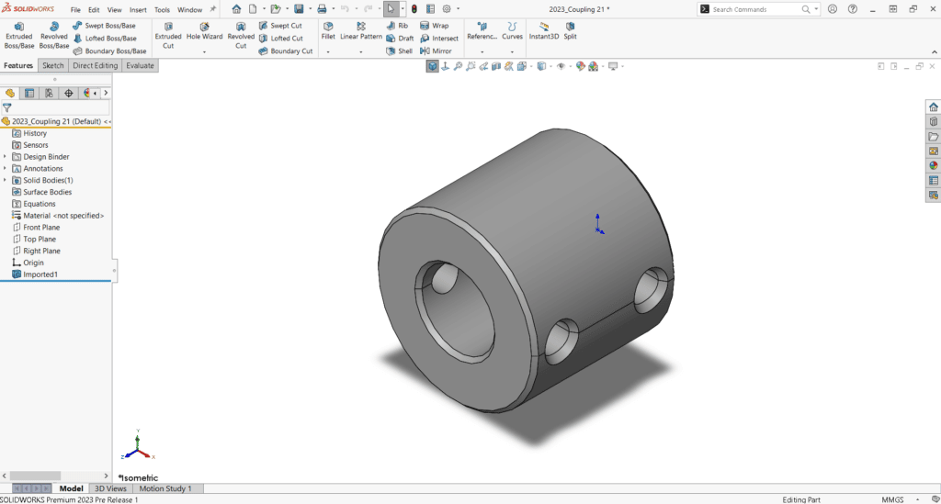Click the Revolved Cut tool
This screenshot has width=941, height=504.
[x=241, y=35]
